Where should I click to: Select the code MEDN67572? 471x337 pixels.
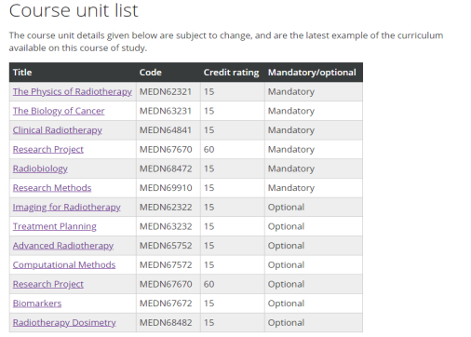(166, 265)
